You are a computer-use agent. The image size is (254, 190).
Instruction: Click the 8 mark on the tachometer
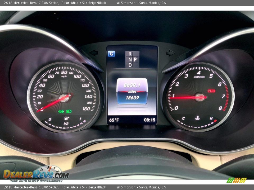point(220,108)
